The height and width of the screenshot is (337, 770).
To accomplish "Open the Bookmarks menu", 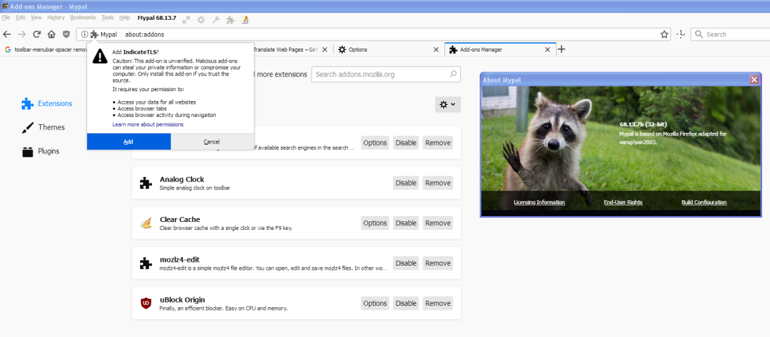I will click(x=83, y=17).
